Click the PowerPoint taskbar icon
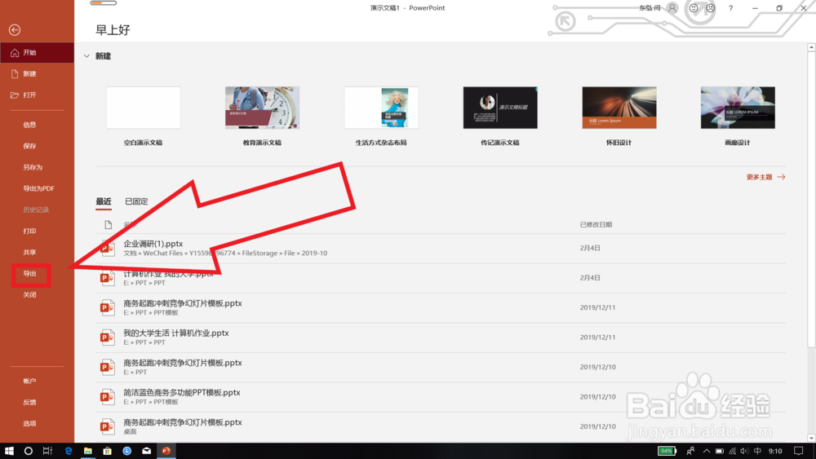 [x=166, y=451]
